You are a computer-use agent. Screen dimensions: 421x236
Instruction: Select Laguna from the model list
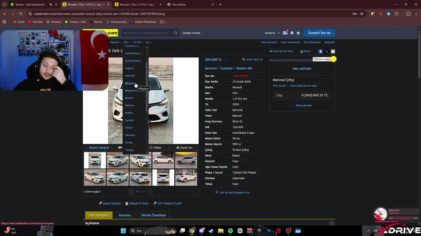[x=129, y=68]
